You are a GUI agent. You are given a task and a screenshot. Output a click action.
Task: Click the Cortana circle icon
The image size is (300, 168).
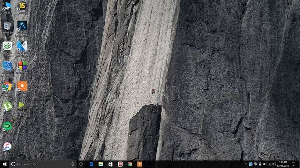tap(13, 164)
